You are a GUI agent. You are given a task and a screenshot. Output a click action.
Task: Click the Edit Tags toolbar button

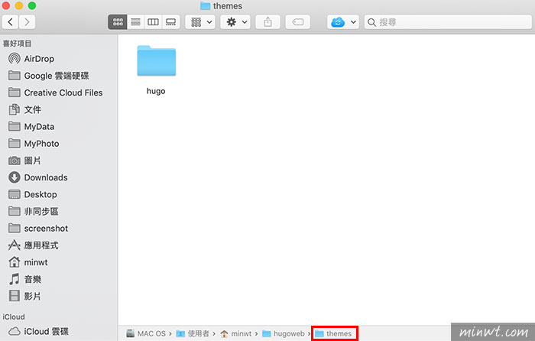(x=298, y=22)
